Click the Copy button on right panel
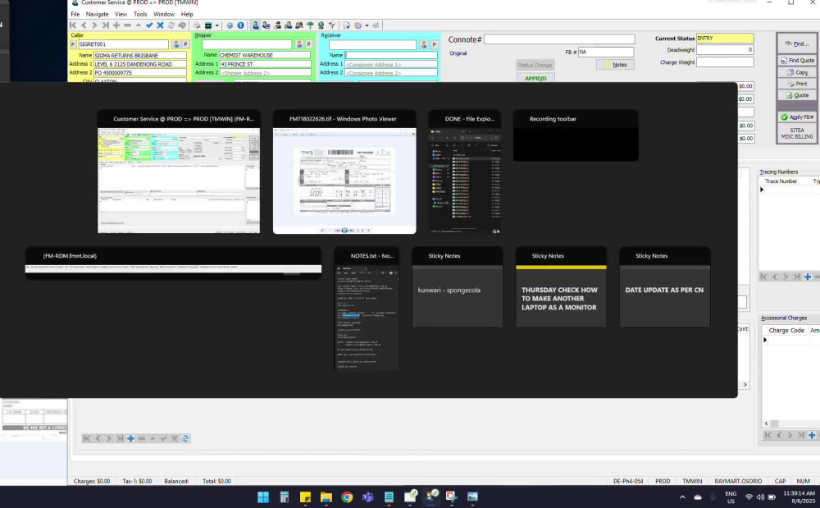820x508 pixels. (x=797, y=72)
